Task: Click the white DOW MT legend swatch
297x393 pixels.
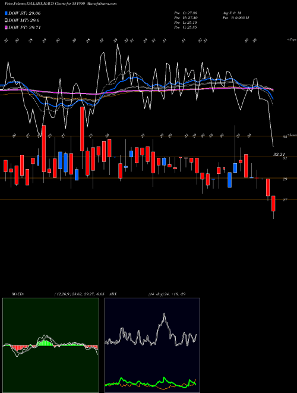Action: (6, 21)
